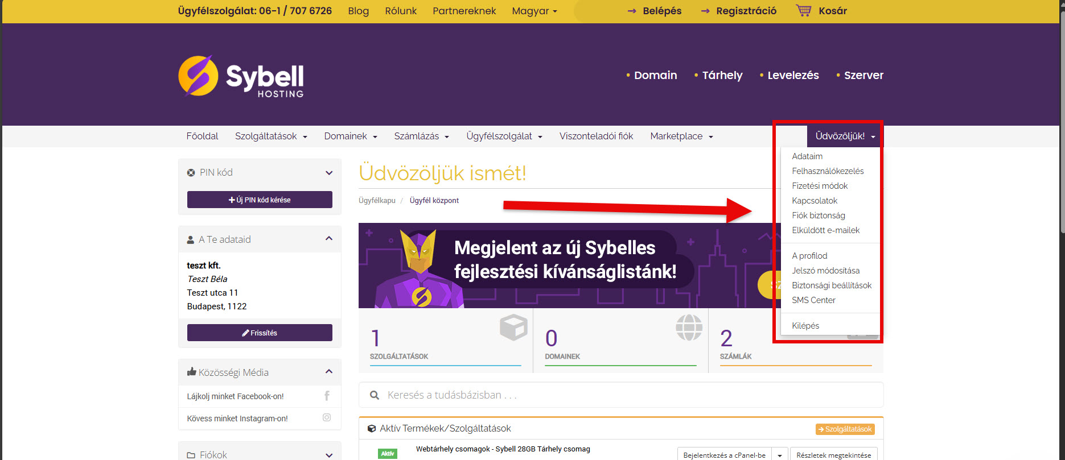This screenshot has width=1065, height=460.
Task: Select Jelszó módosítása from the dropdown
Action: pos(825,271)
